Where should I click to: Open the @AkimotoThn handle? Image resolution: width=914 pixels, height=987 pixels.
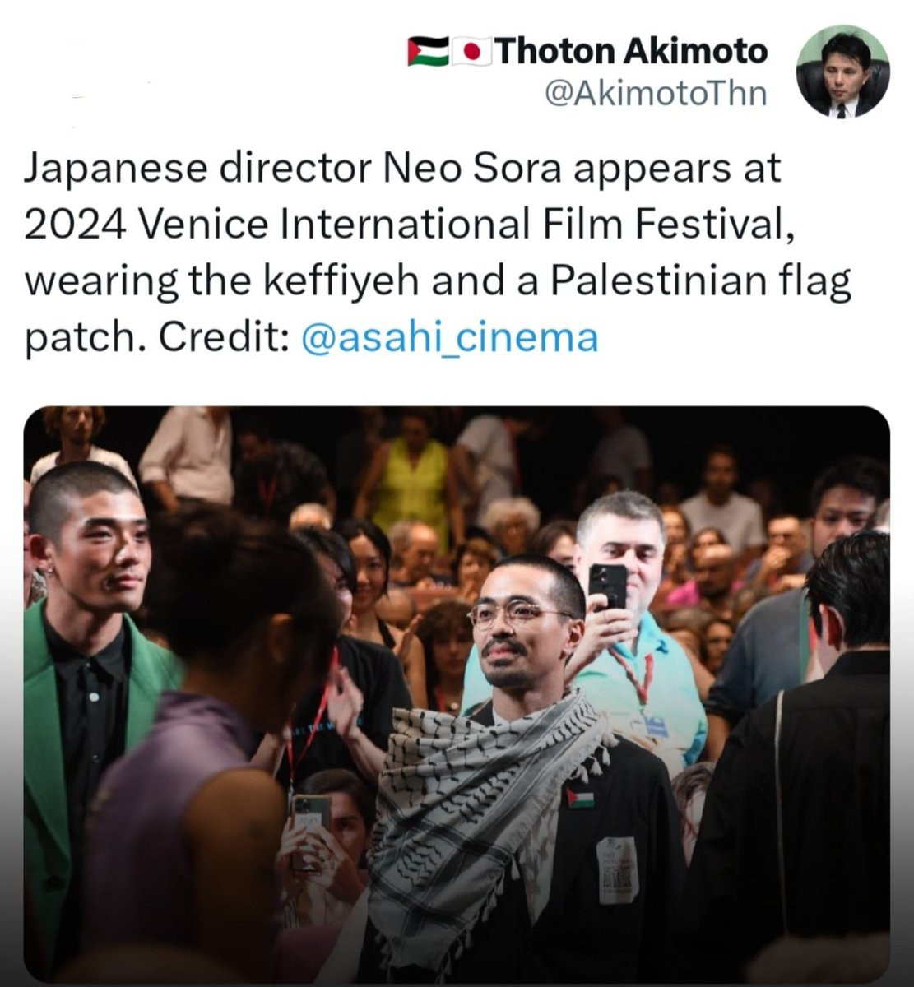pyautogui.click(x=656, y=94)
